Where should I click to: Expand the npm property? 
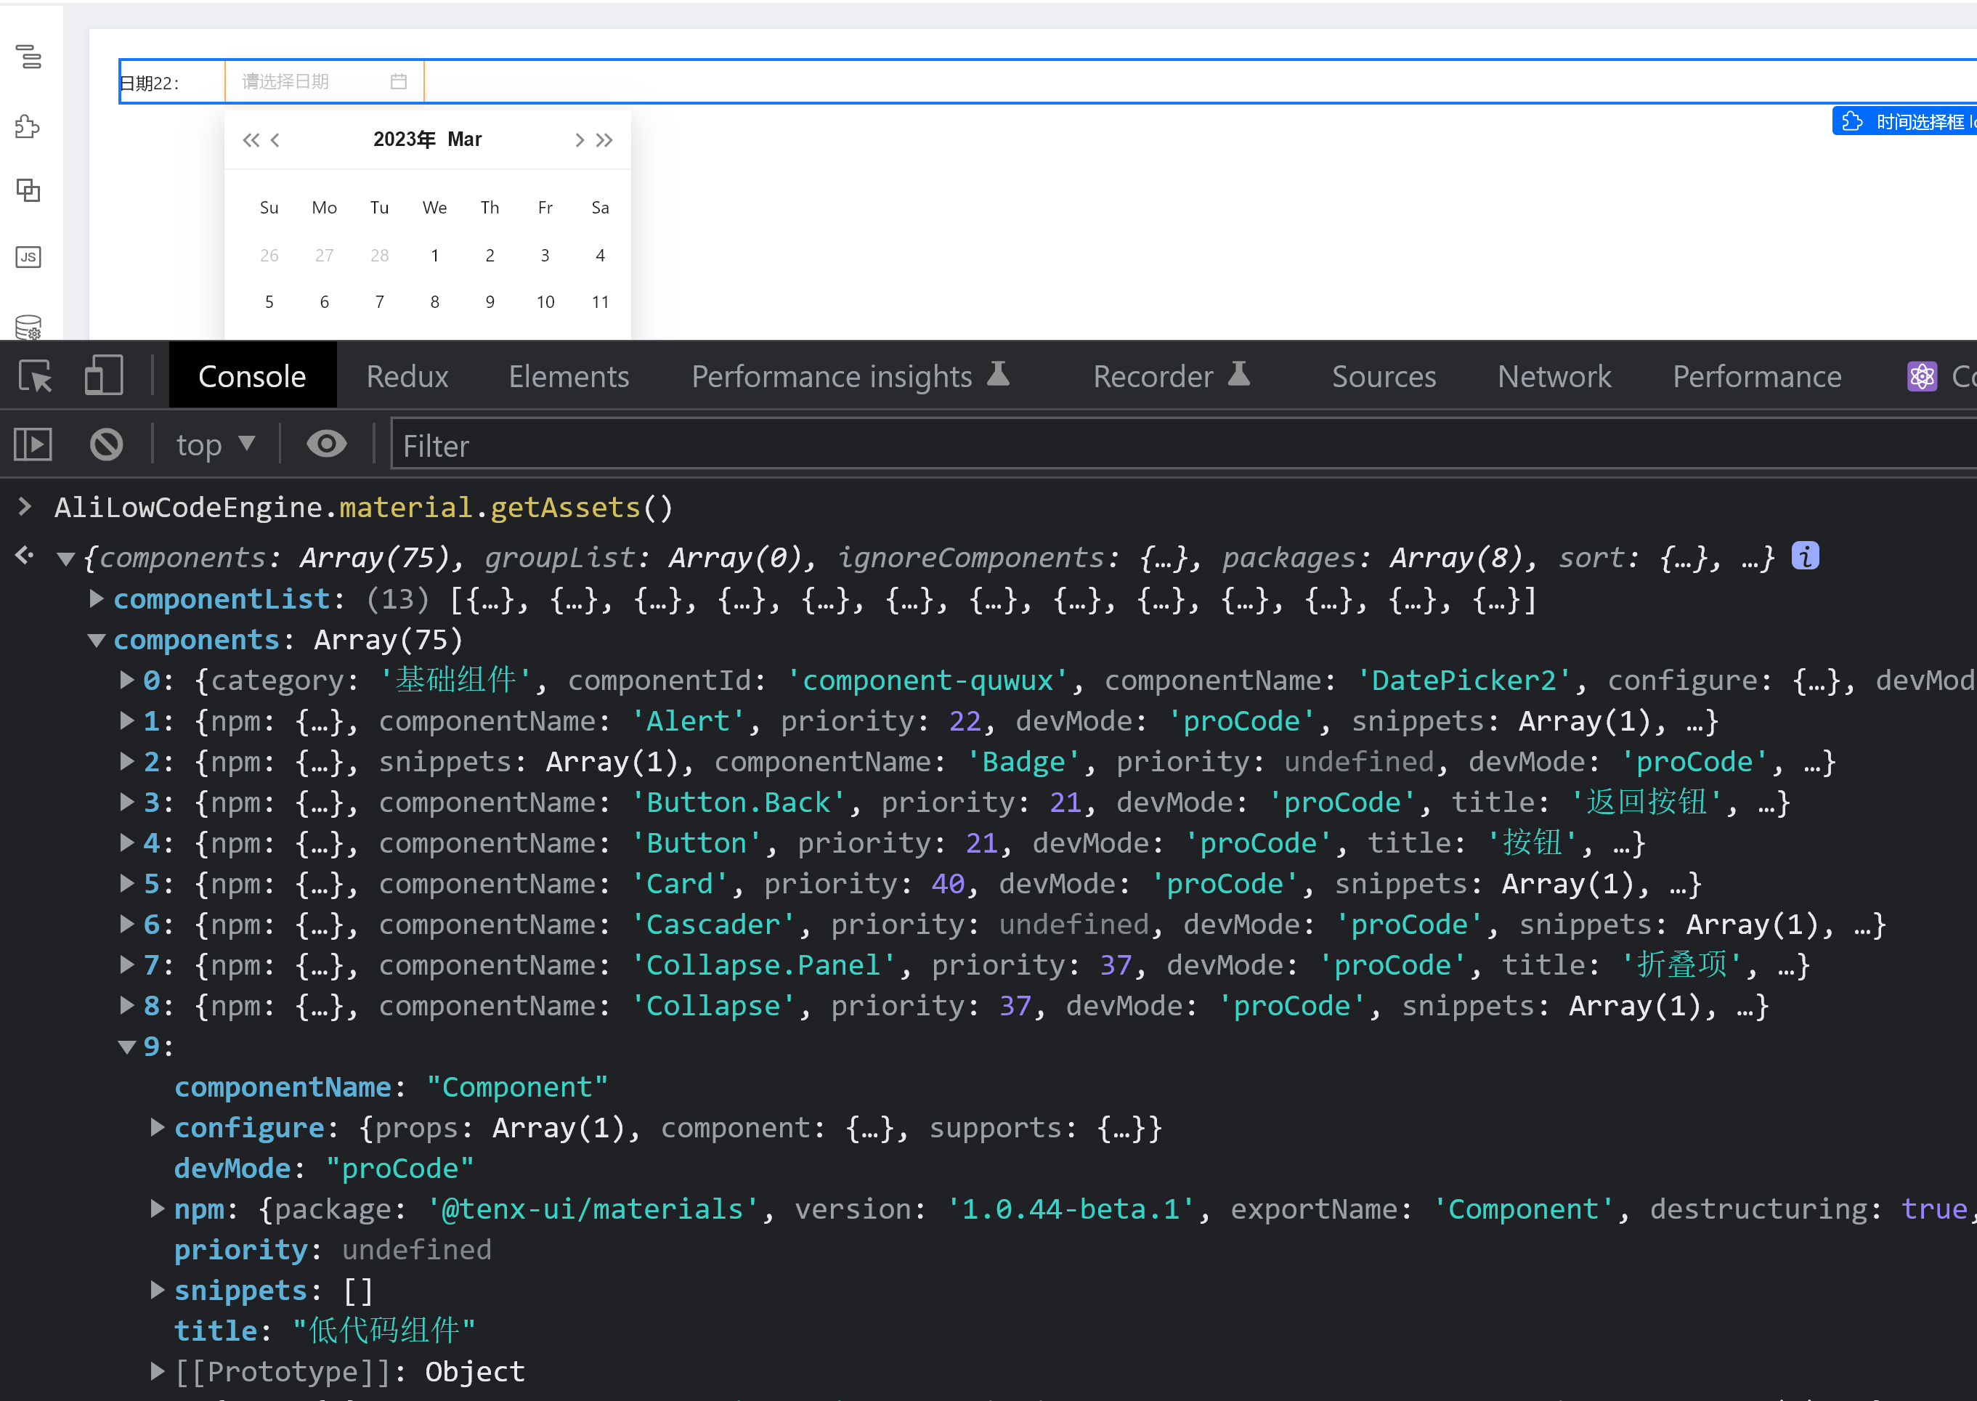[x=157, y=1209]
